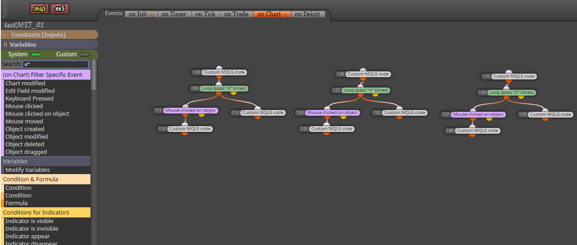Select node 113 Custom MQL5 code
This screenshot has width=577, height=245.
click(x=263, y=113)
